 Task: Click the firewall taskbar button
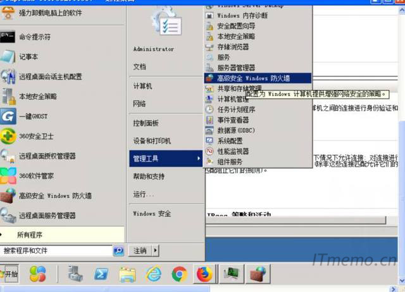258,274
